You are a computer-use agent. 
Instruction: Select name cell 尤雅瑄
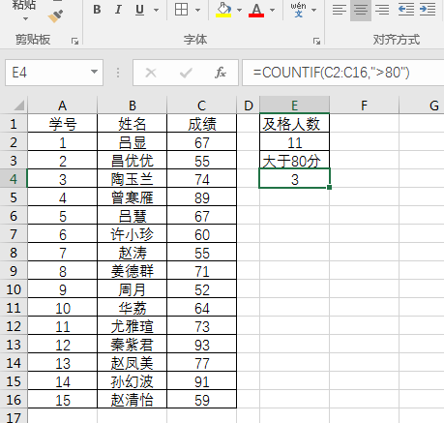(x=133, y=326)
